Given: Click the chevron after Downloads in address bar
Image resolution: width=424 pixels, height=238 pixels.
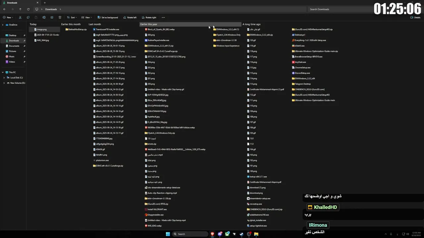Looking at the screenshot, I should click(x=61, y=9).
